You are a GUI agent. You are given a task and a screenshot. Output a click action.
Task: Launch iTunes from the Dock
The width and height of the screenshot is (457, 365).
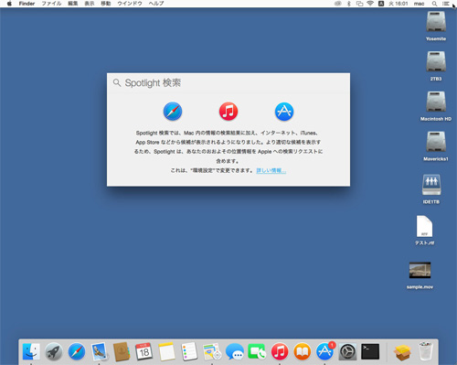coord(280,351)
